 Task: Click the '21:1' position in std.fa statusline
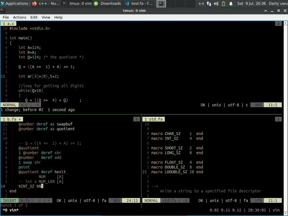click(273, 201)
